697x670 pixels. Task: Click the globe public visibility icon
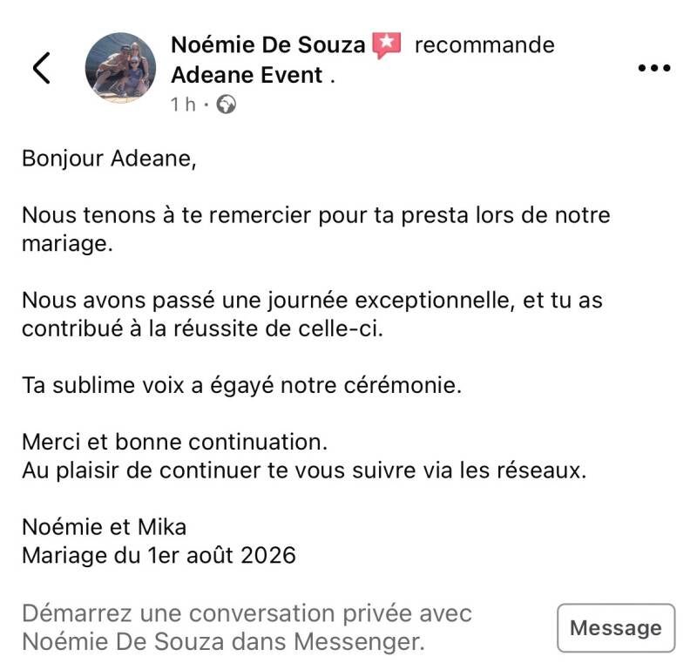(227, 105)
